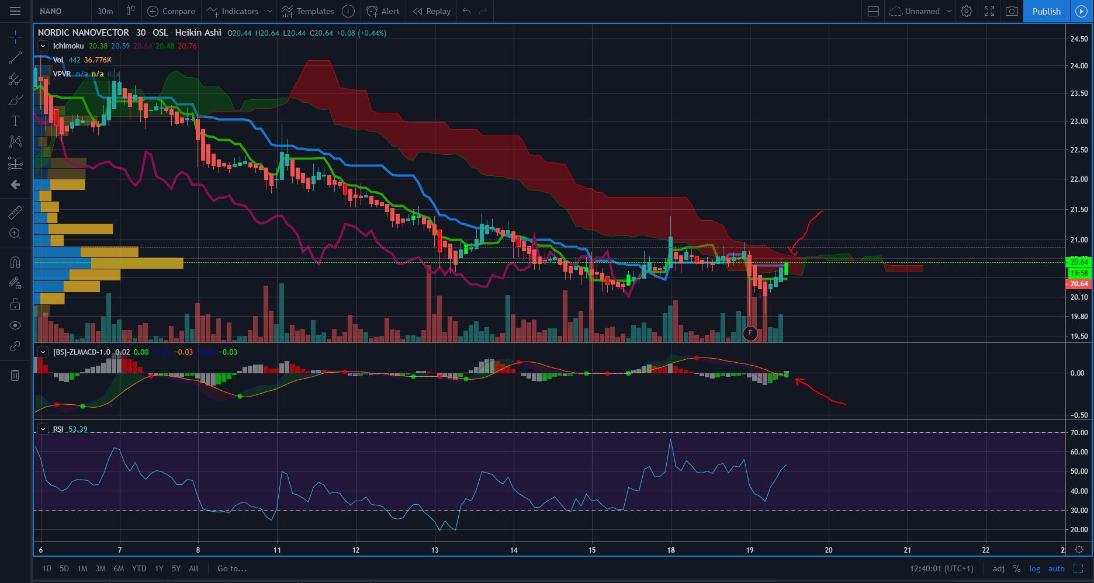Toggle magnet mode for drawings
1094x583 pixels.
click(x=15, y=262)
